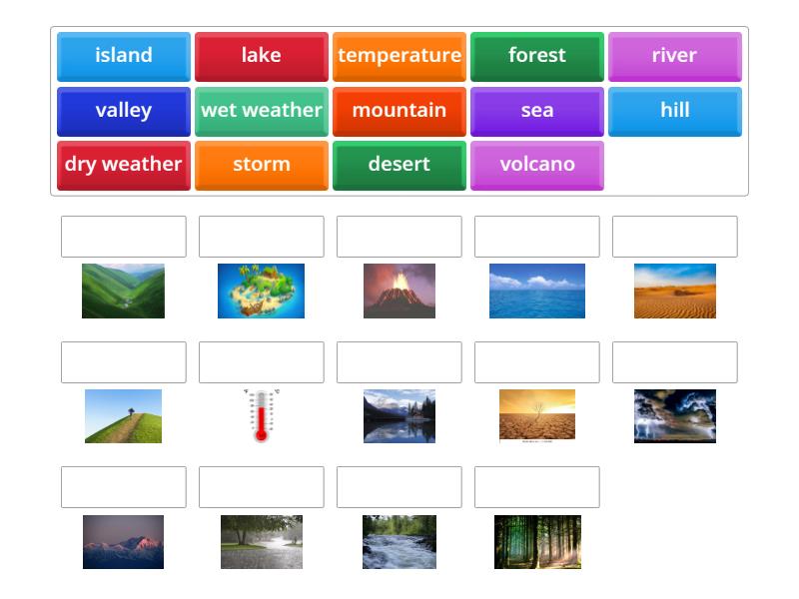Screen dimensions: 799x599
Task: Click the green valley picture
Action: tap(123, 291)
